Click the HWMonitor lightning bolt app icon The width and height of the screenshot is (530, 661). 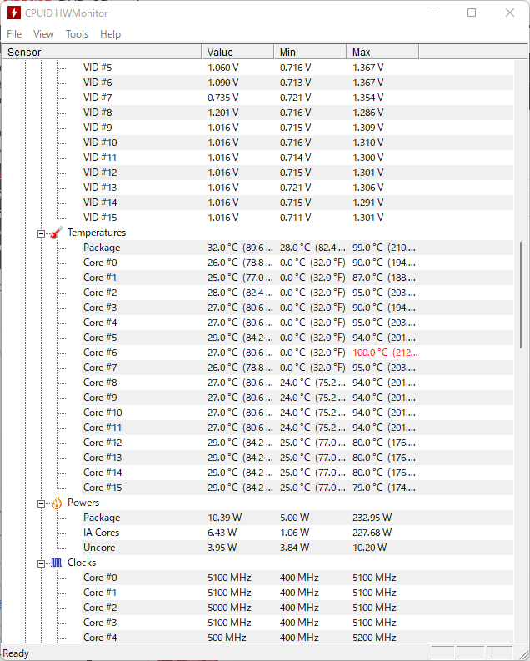14,13
